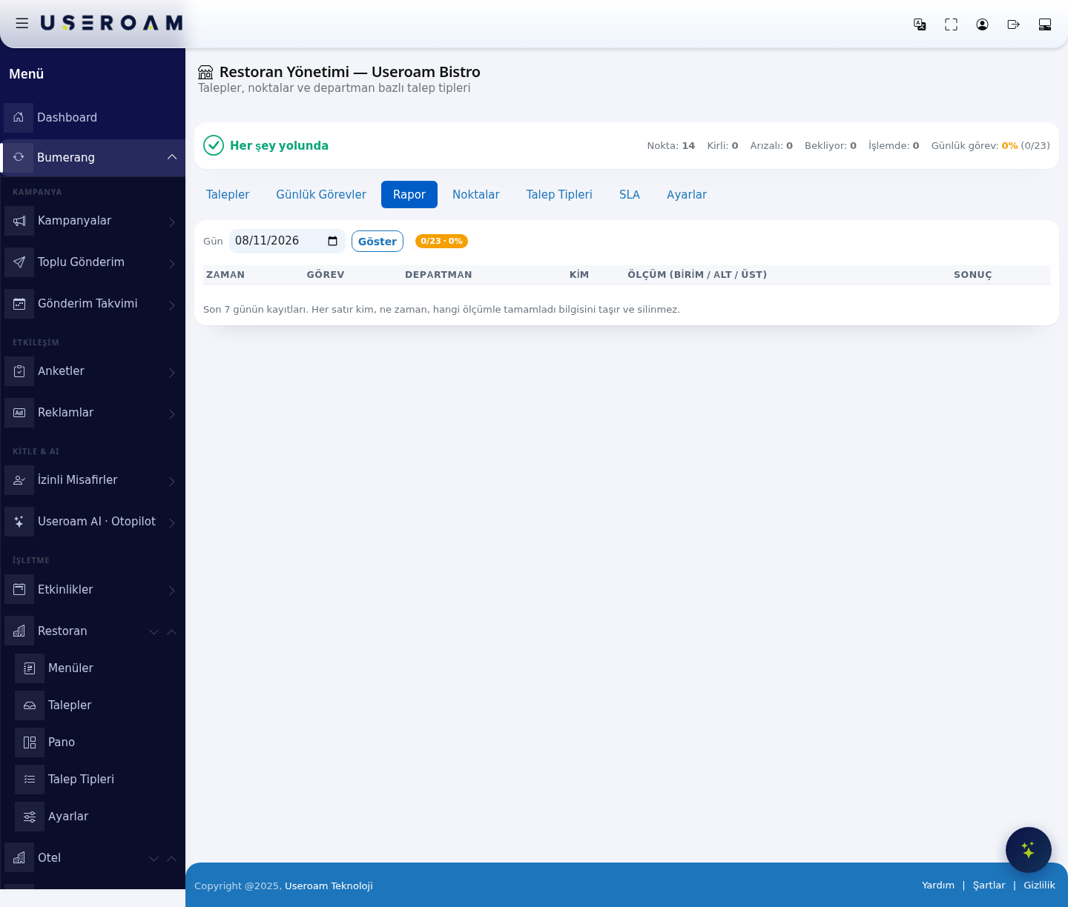
Task: Switch to the Talepler tab
Action: click(x=228, y=194)
